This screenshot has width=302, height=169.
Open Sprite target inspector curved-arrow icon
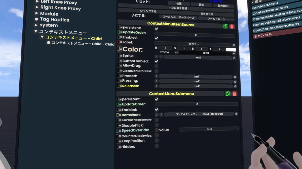coord(156,57)
